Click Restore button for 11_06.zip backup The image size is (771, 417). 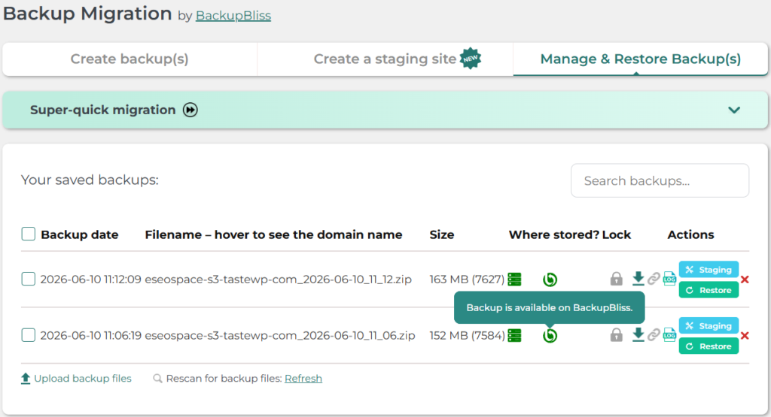709,346
